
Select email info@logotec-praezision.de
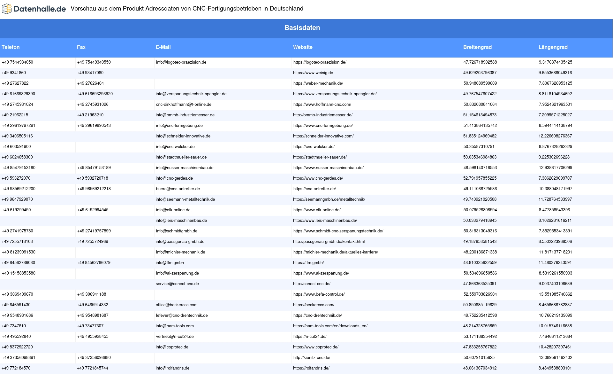181,62
